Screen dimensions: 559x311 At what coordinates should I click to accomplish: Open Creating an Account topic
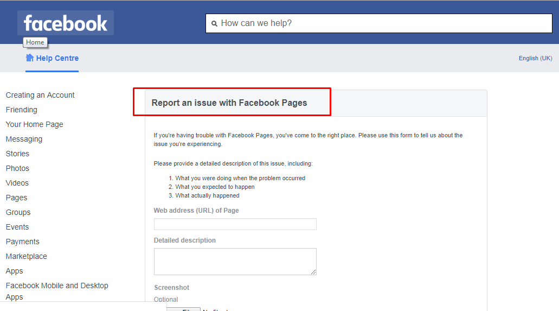point(40,95)
